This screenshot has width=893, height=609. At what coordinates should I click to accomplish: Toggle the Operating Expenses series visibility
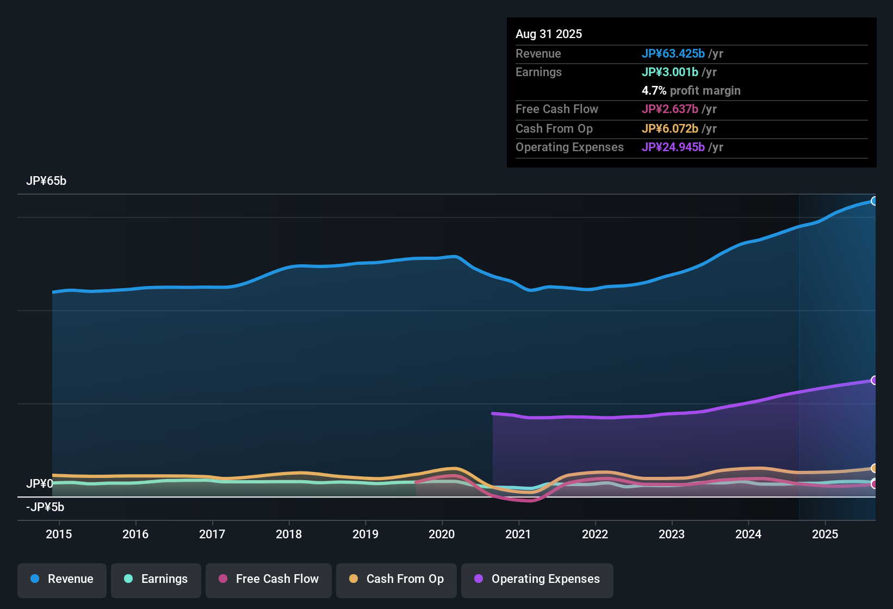click(x=537, y=579)
